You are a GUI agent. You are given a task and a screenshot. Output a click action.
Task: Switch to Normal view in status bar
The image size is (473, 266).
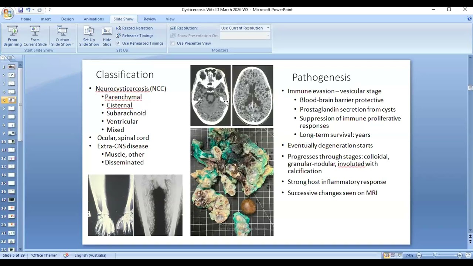pyautogui.click(x=387, y=255)
